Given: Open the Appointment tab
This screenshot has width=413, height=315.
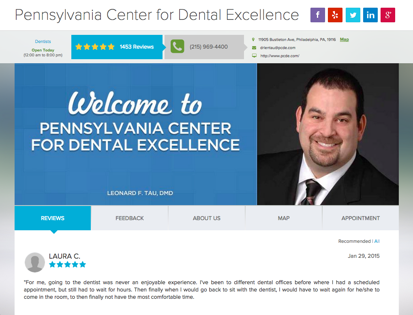Looking at the screenshot, I should (361, 218).
